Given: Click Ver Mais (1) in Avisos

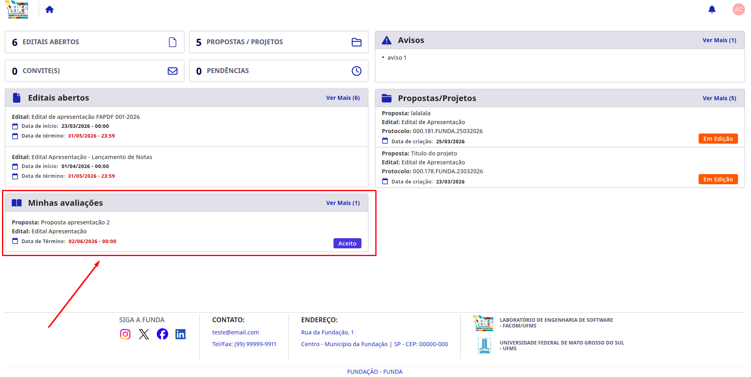Looking at the screenshot, I should pyautogui.click(x=719, y=40).
